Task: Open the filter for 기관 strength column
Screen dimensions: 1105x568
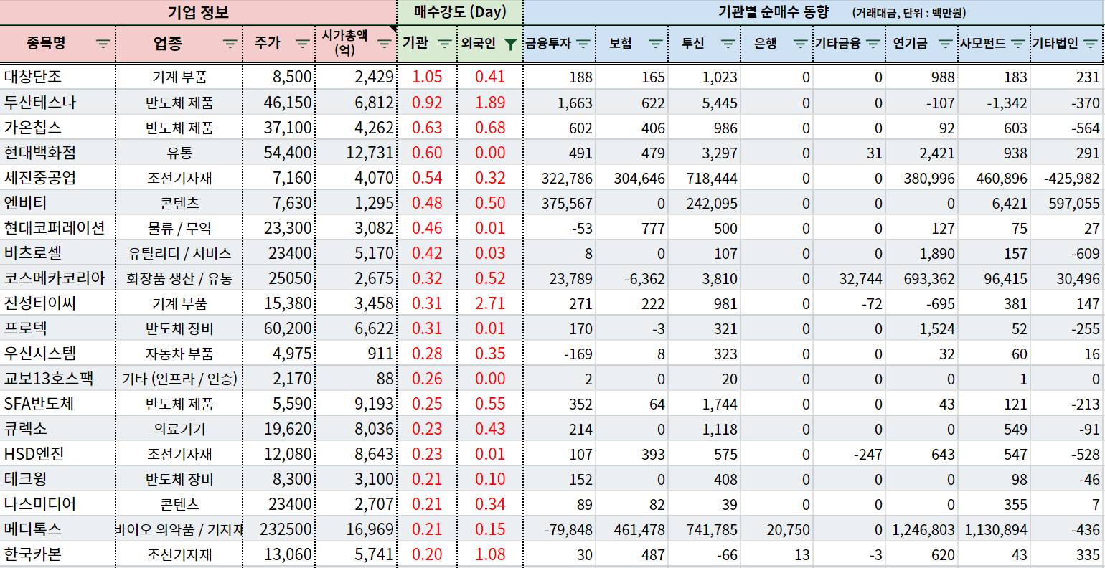Action: pyautogui.click(x=445, y=44)
